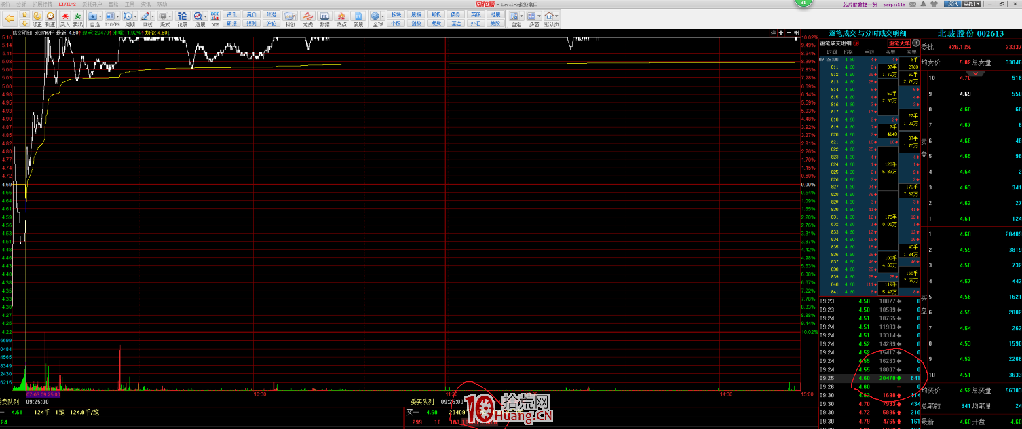Open the 财经 clock icon

coord(50,19)
